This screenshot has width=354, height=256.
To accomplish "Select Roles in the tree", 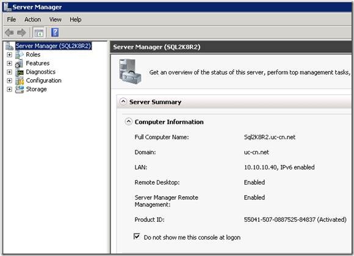I will pos(33,55).
